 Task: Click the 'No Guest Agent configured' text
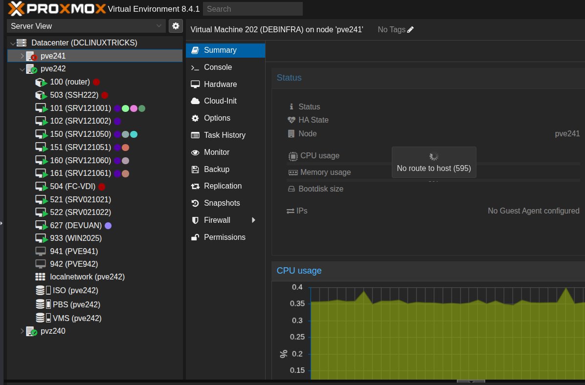point(534,211)
